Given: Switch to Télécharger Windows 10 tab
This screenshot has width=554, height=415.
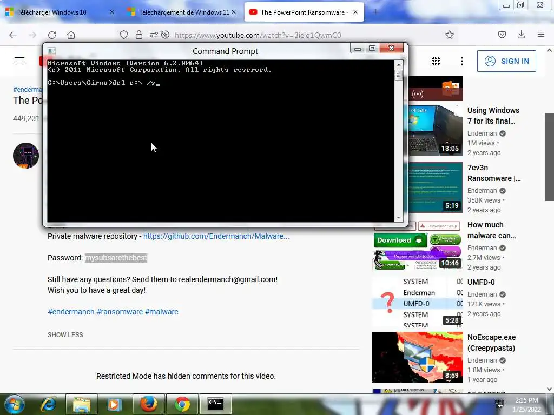Looking at the screenshot, I should pyautogui.click(x=52, y=12).
